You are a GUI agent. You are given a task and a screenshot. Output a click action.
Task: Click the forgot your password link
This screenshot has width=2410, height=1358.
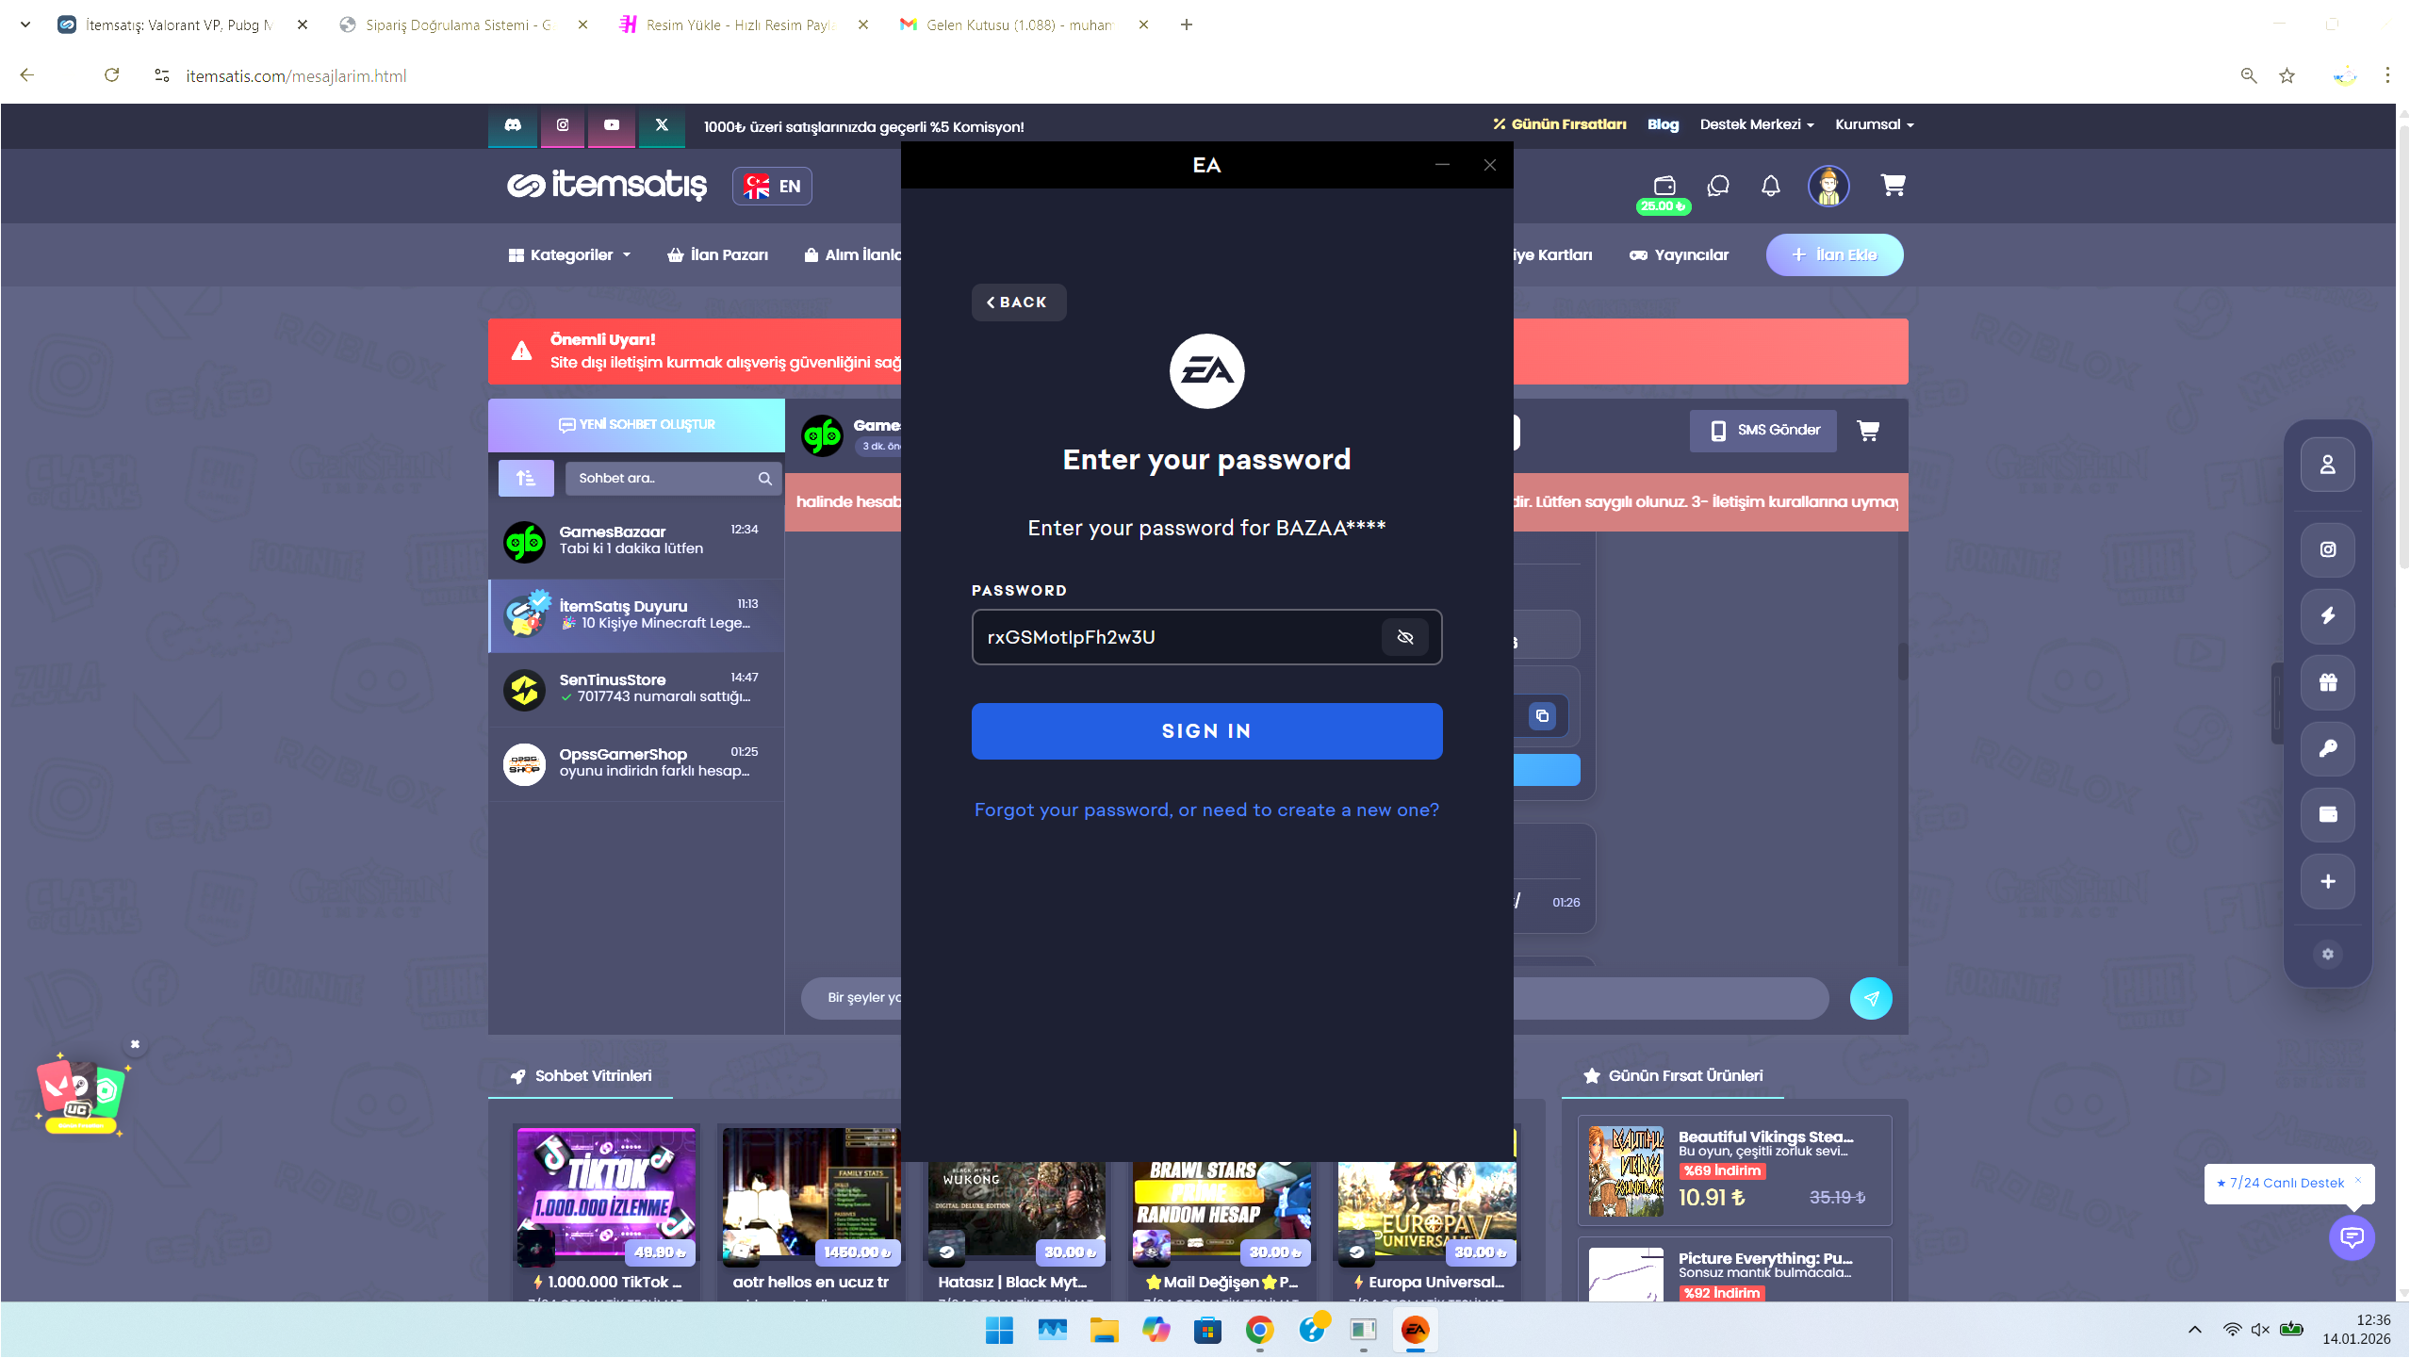[x=1206, y=810]
